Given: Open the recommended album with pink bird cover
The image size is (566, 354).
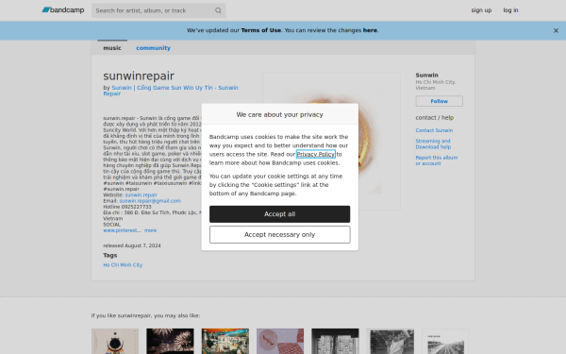Looking at the screenshot, I should pos(280,342).
